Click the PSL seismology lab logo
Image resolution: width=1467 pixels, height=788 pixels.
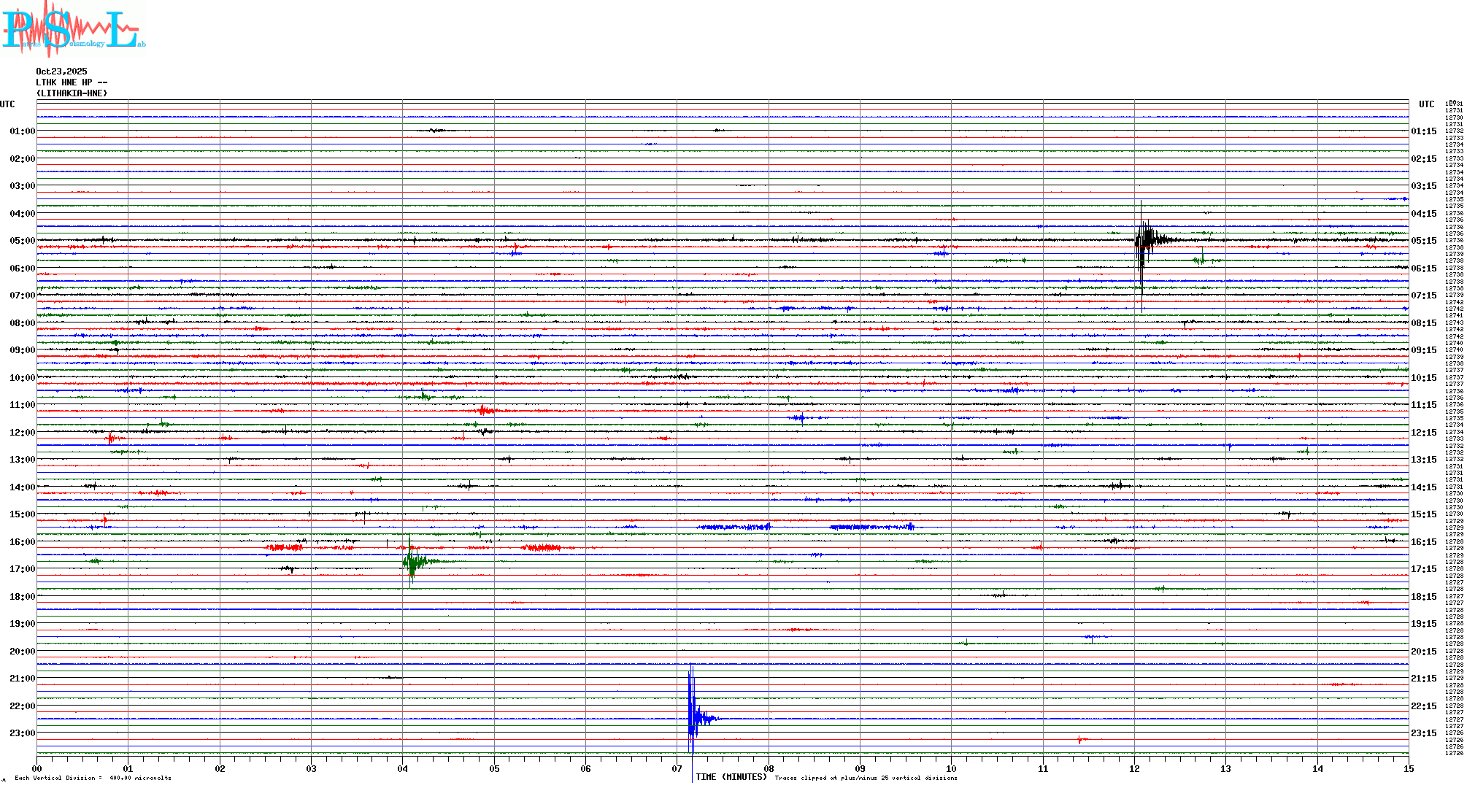[72, 29]
